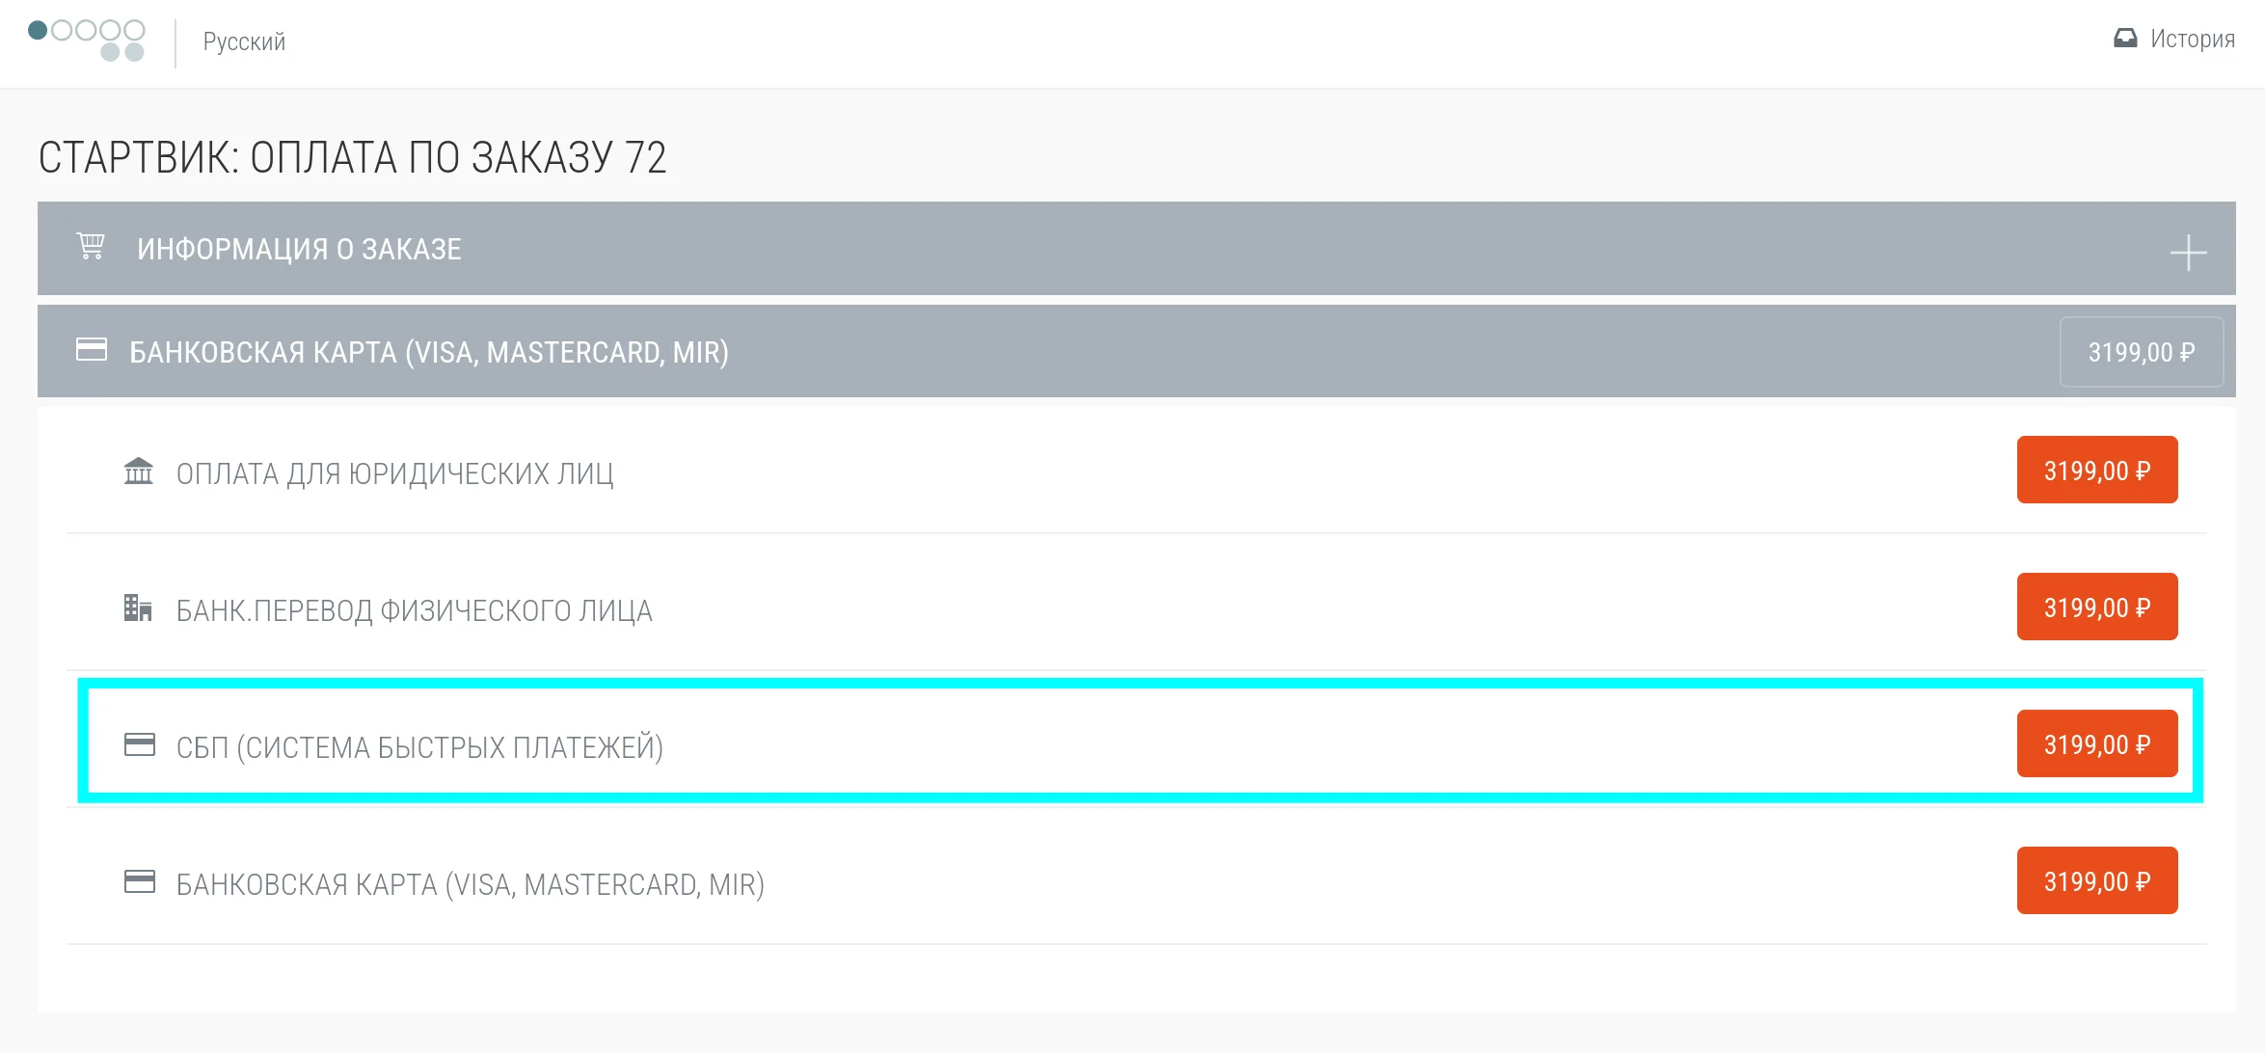The width and height of the screenshot is (2265, 1053).
Task: Click the card icon beside Банковская карта list option
Action: [140, 882]
